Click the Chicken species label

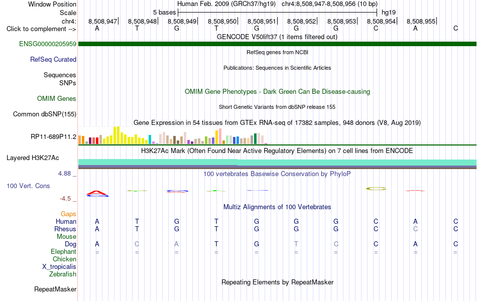64,259
